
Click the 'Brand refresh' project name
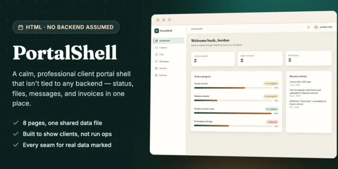201,84
